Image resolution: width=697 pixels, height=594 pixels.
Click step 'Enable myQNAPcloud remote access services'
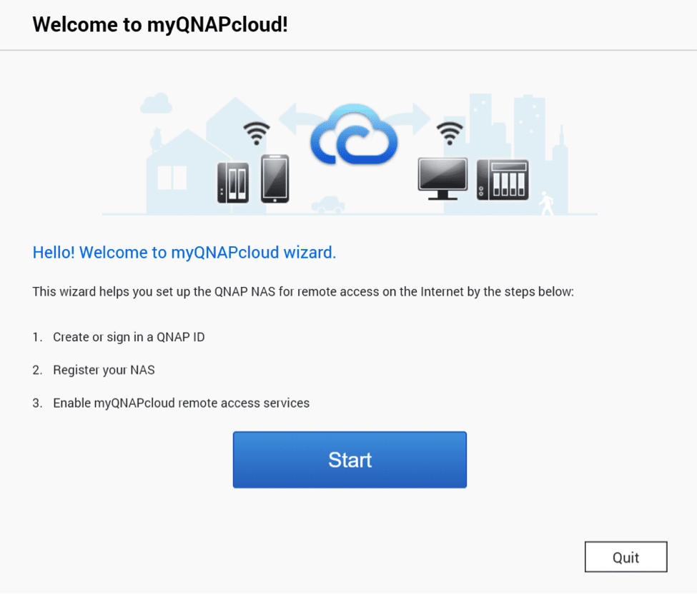coord(182,403)
